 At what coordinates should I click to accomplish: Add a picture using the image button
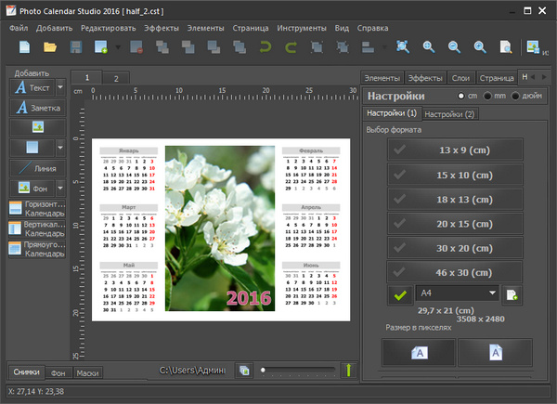click(x=37, y=127)
